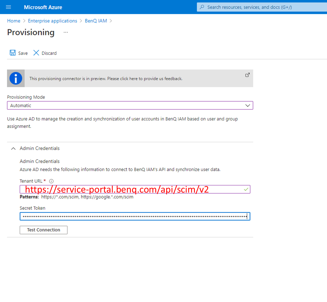This screenshot has width=327, height=302.
Task: Collapse the Admin Credentials section
Action: (13, 148)
